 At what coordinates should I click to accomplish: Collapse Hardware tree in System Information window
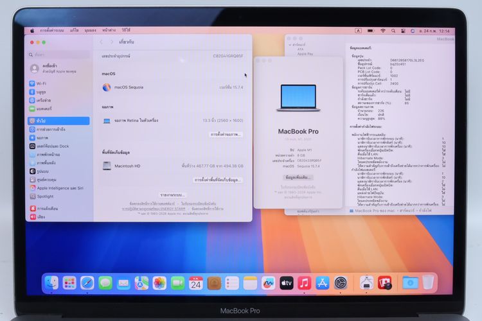[290, 45]
